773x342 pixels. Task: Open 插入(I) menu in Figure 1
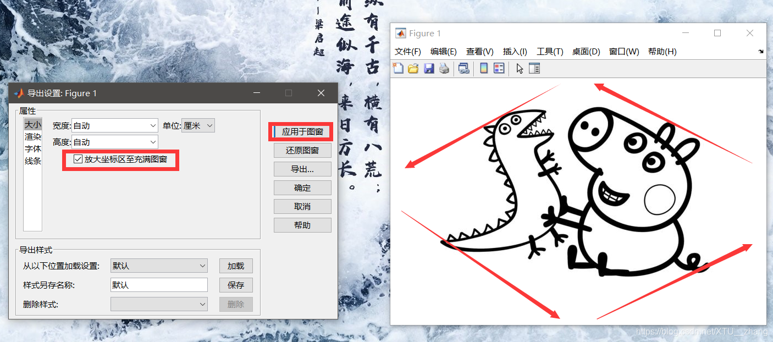click(x=515, y=51)
